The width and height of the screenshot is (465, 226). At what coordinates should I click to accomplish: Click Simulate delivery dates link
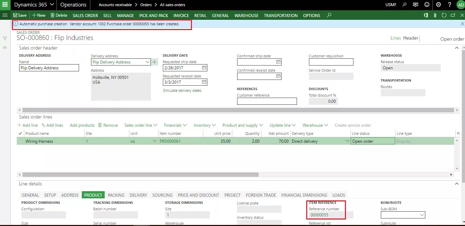(x=182, y=90)
